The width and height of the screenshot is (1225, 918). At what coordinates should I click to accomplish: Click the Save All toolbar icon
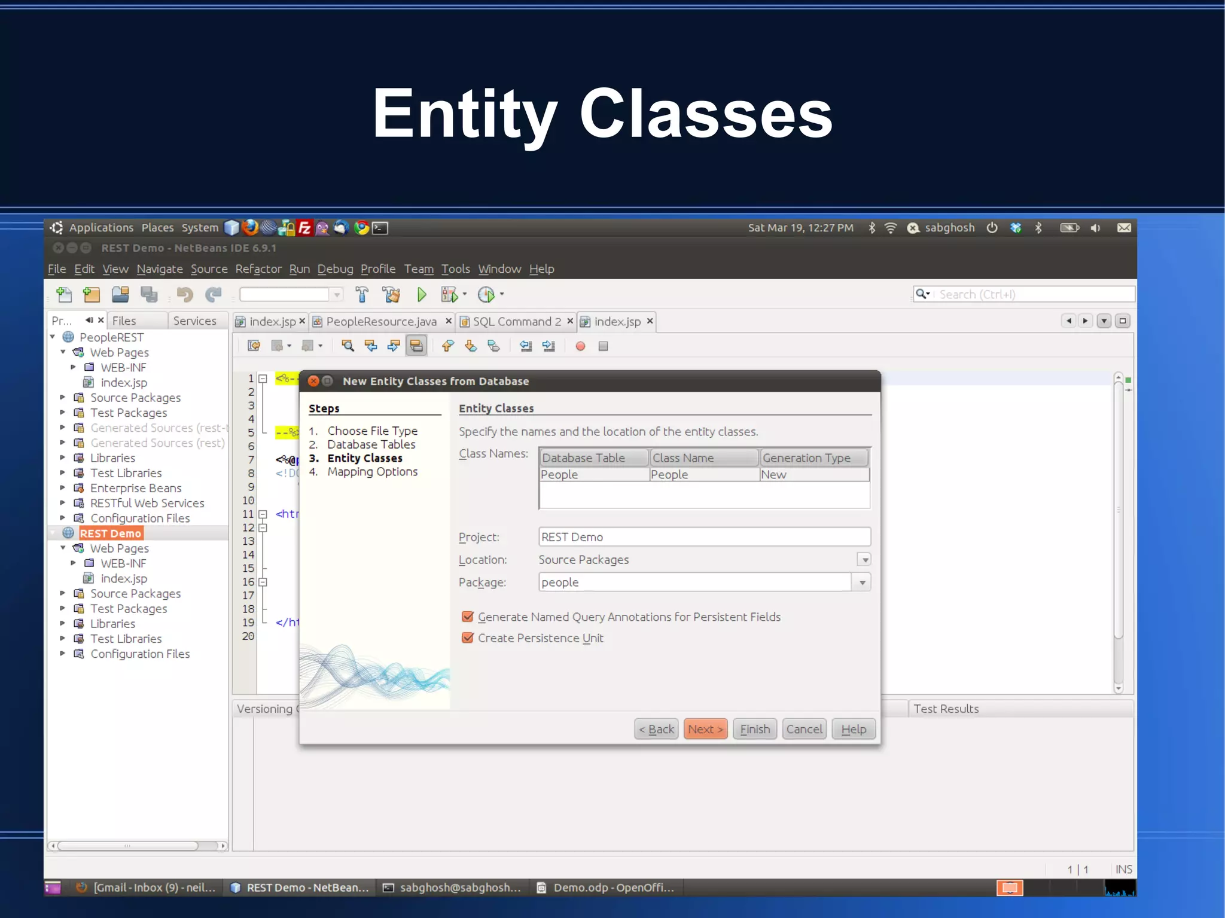tap(148, 294)
